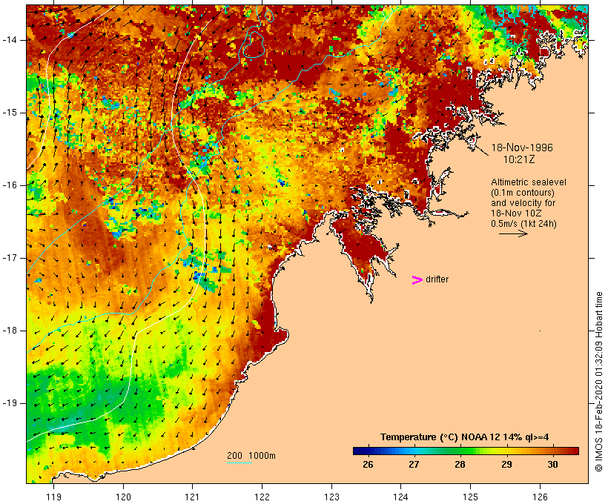
Task: Click the 'Altimetric sealevel' legend text
Action: coord(529,182)
